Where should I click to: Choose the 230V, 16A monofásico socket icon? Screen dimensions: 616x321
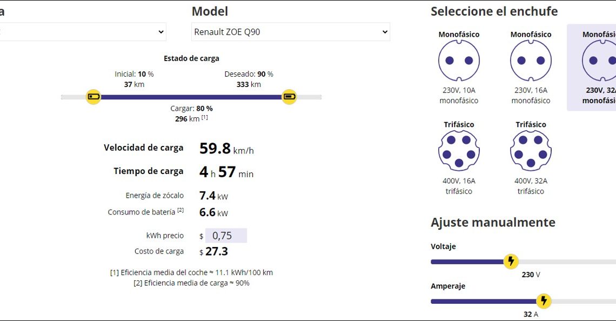(531, 61)
